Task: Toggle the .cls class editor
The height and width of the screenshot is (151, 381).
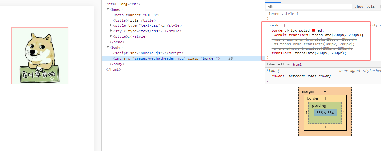Action: click(x=371, y=7)
